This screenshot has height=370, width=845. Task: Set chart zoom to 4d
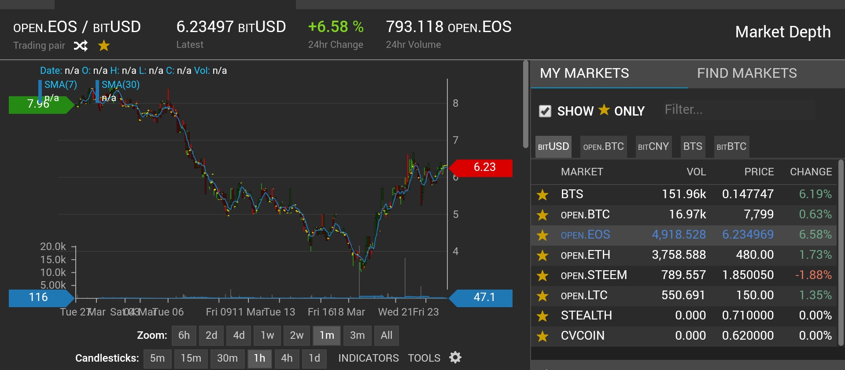[x=239, y=335]
